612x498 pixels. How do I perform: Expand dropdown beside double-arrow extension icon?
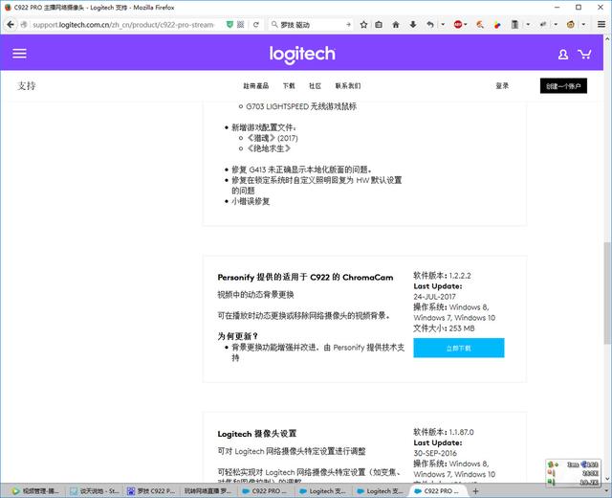pos(556,25)
